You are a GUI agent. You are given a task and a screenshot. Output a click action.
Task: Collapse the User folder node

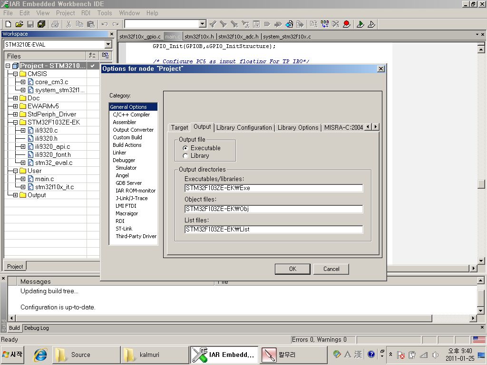pyautogui.click(x=15, y=171)
